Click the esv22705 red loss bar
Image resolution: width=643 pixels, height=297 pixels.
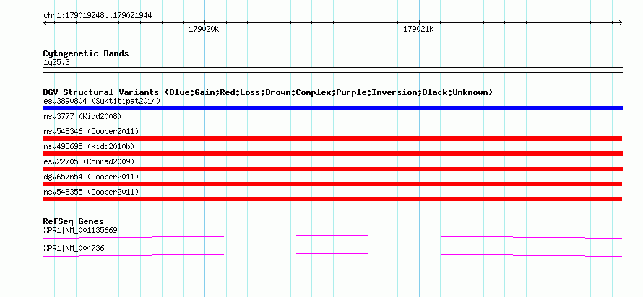coord(332,169)
